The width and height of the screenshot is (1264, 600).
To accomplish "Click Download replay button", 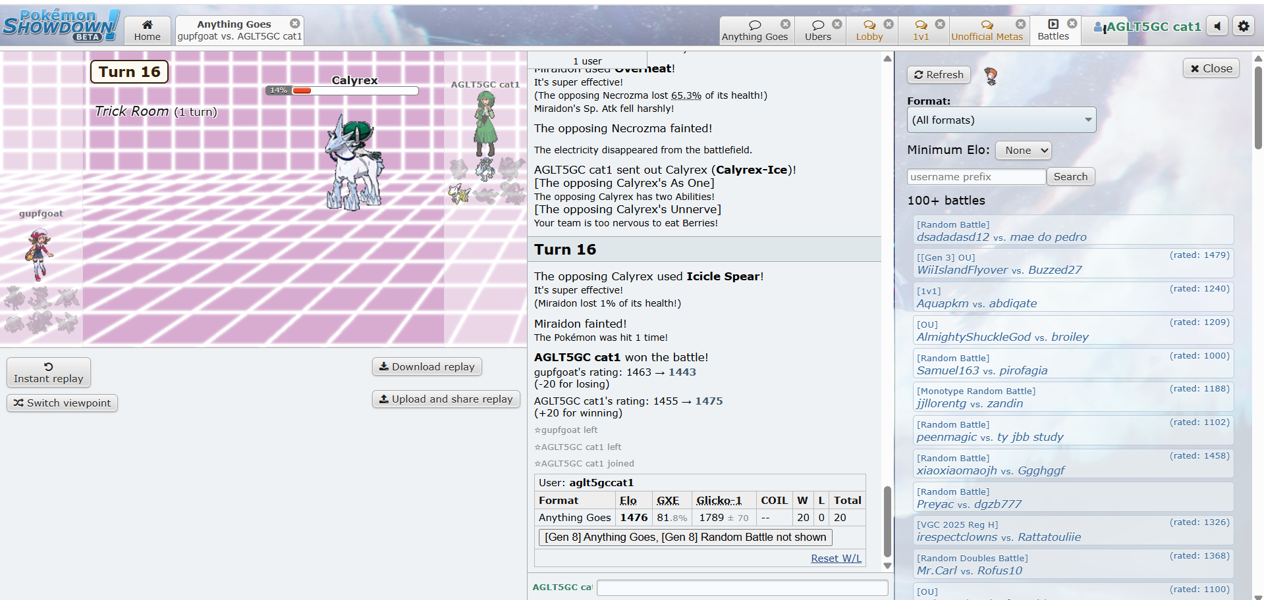I will click(x=427, y=366).
